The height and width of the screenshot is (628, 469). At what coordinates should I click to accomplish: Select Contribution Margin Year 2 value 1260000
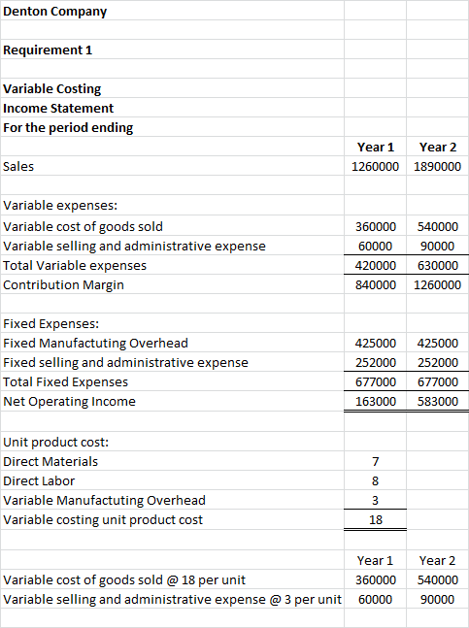437,284
